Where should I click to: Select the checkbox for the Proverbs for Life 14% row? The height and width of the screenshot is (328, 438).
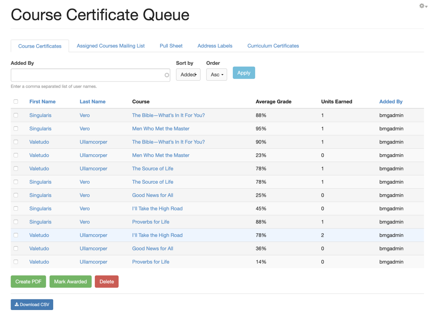point(16,262)
